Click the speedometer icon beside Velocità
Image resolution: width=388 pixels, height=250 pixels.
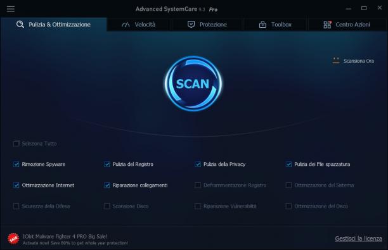[126, 25]
